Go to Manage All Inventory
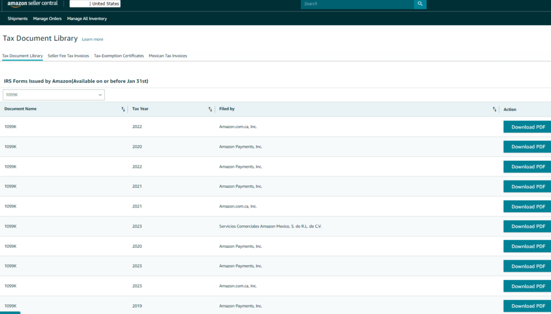551x314 pixels. pos(87,19)
